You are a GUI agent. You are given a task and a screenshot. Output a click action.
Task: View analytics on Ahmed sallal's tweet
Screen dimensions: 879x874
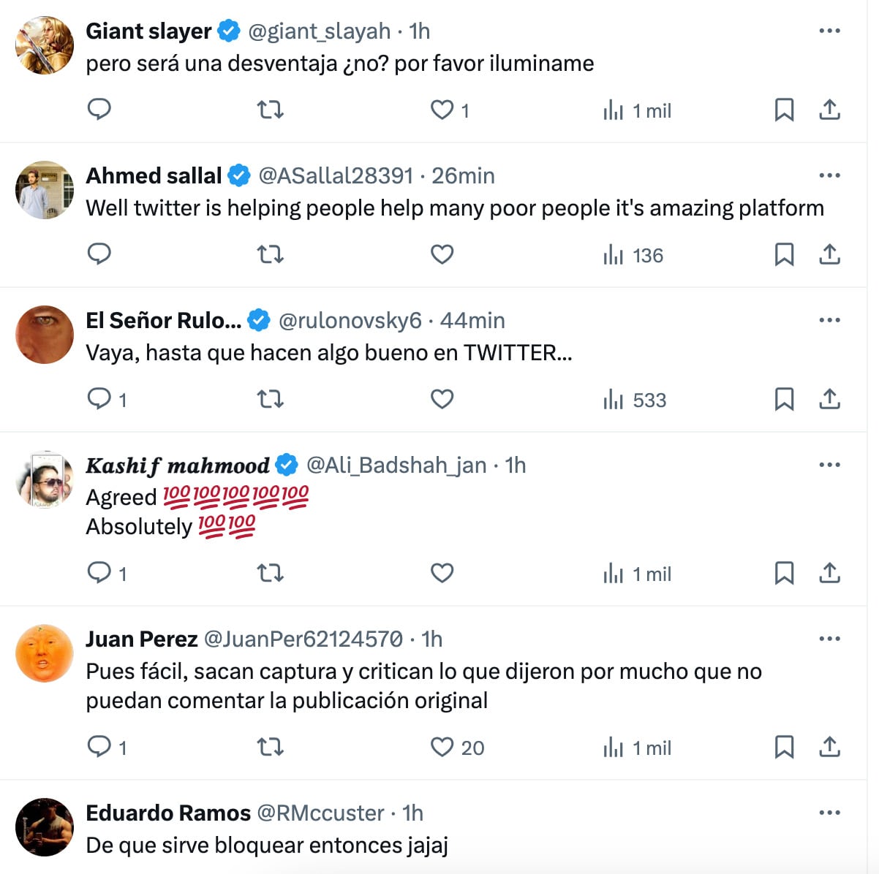point(633,255)
